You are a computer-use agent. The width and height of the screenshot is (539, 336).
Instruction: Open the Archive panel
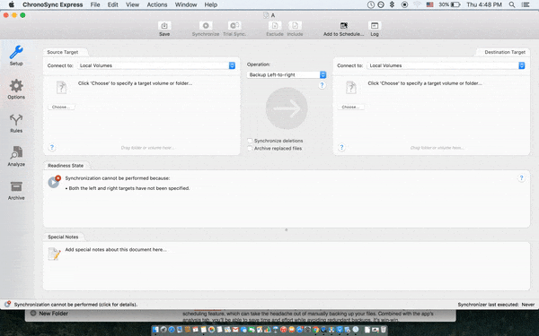coord(16,190)
